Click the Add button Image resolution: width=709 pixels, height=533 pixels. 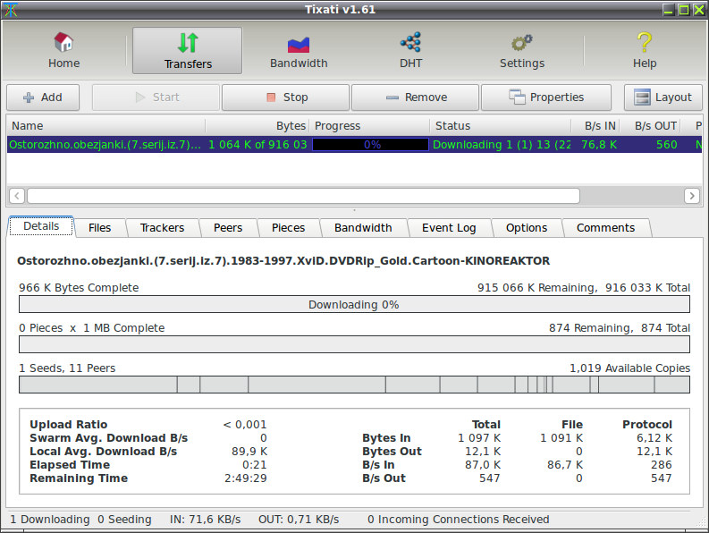43,97
